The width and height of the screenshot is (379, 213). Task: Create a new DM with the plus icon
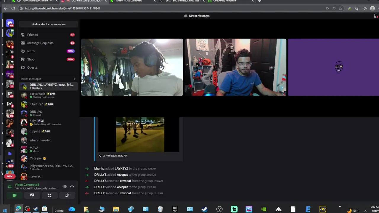click(75, 79)
